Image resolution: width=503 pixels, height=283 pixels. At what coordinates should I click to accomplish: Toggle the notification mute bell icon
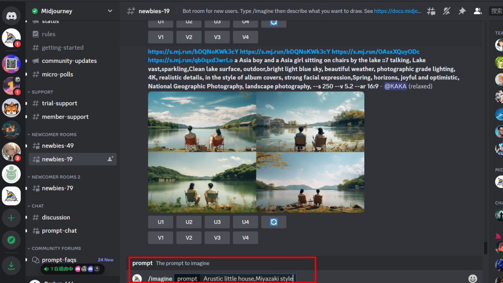tap(446, 11)
